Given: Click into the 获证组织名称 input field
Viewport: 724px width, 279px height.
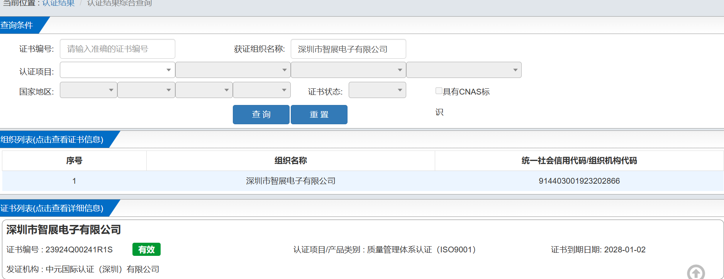Looking at the screenshot, I should coord(348,49).
